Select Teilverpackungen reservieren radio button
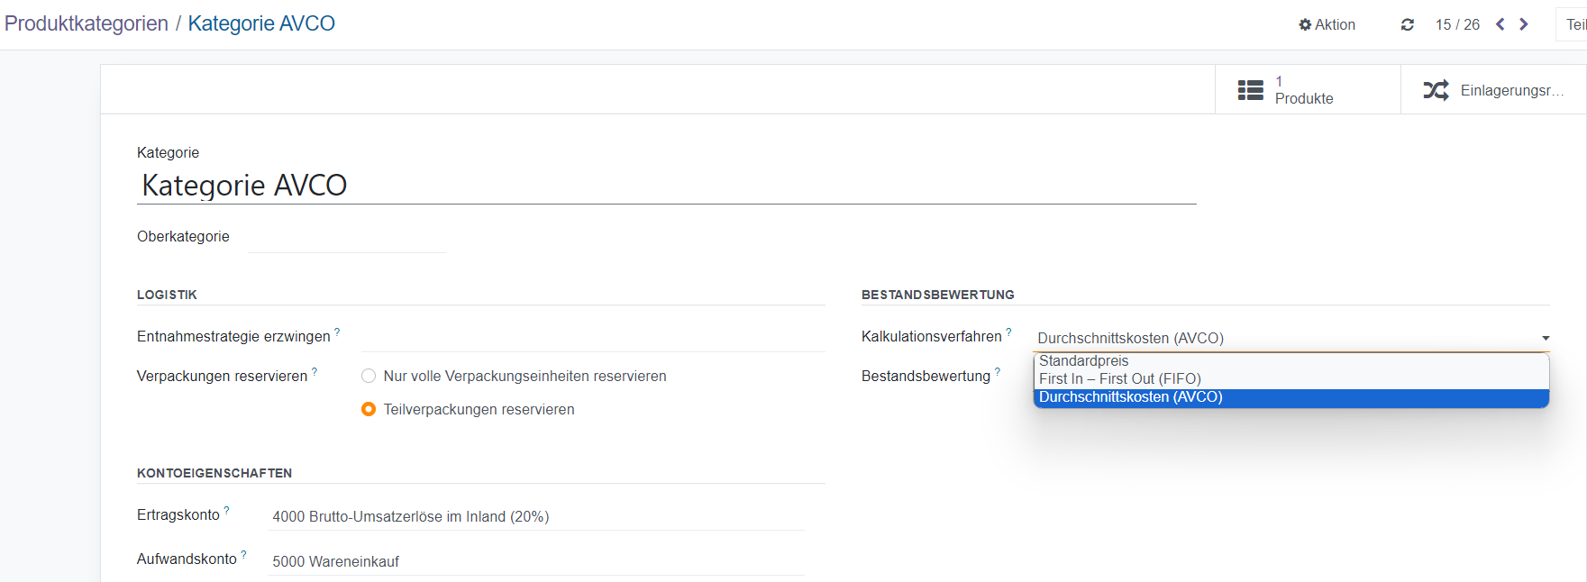Viewport: 1587px width, 582px height. click(x=369, y=410)
